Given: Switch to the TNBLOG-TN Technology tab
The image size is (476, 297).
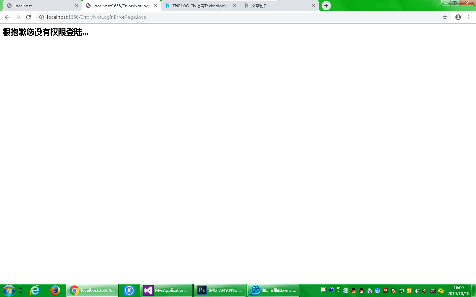Looking at the screenshot, I should [x=199, y=6].
